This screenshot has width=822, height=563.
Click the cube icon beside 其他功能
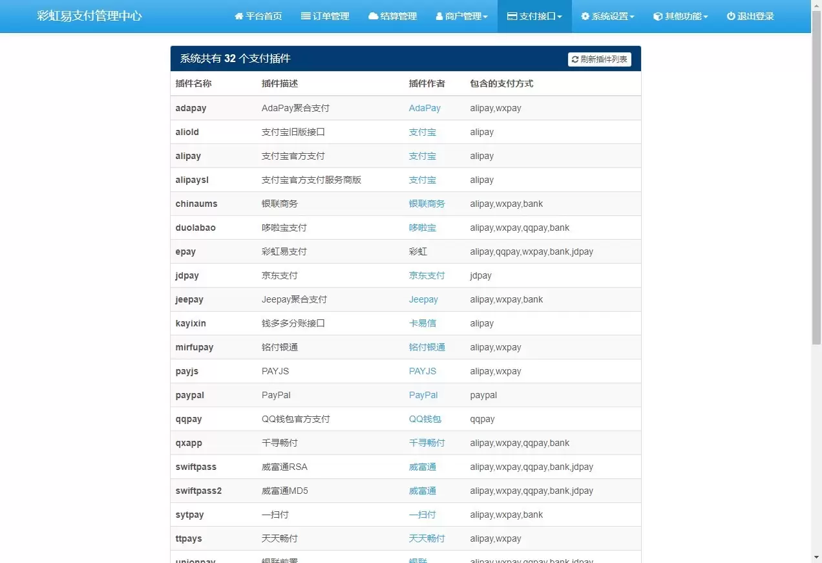pyautogui.click(x=658, y=16)
